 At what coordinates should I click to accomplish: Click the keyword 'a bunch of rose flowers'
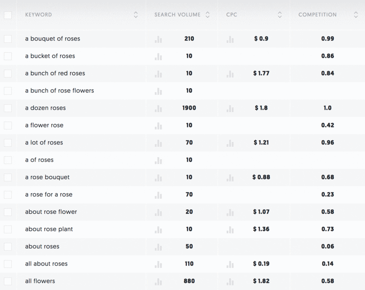[x=59, y=90]
